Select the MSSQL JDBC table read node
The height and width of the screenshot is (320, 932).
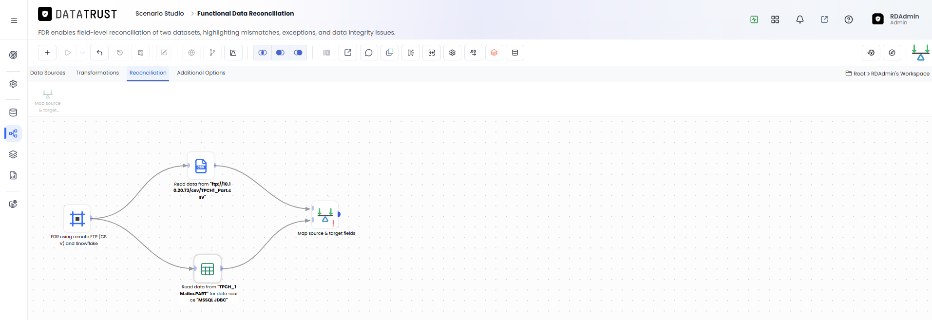[x=208, y=269]
